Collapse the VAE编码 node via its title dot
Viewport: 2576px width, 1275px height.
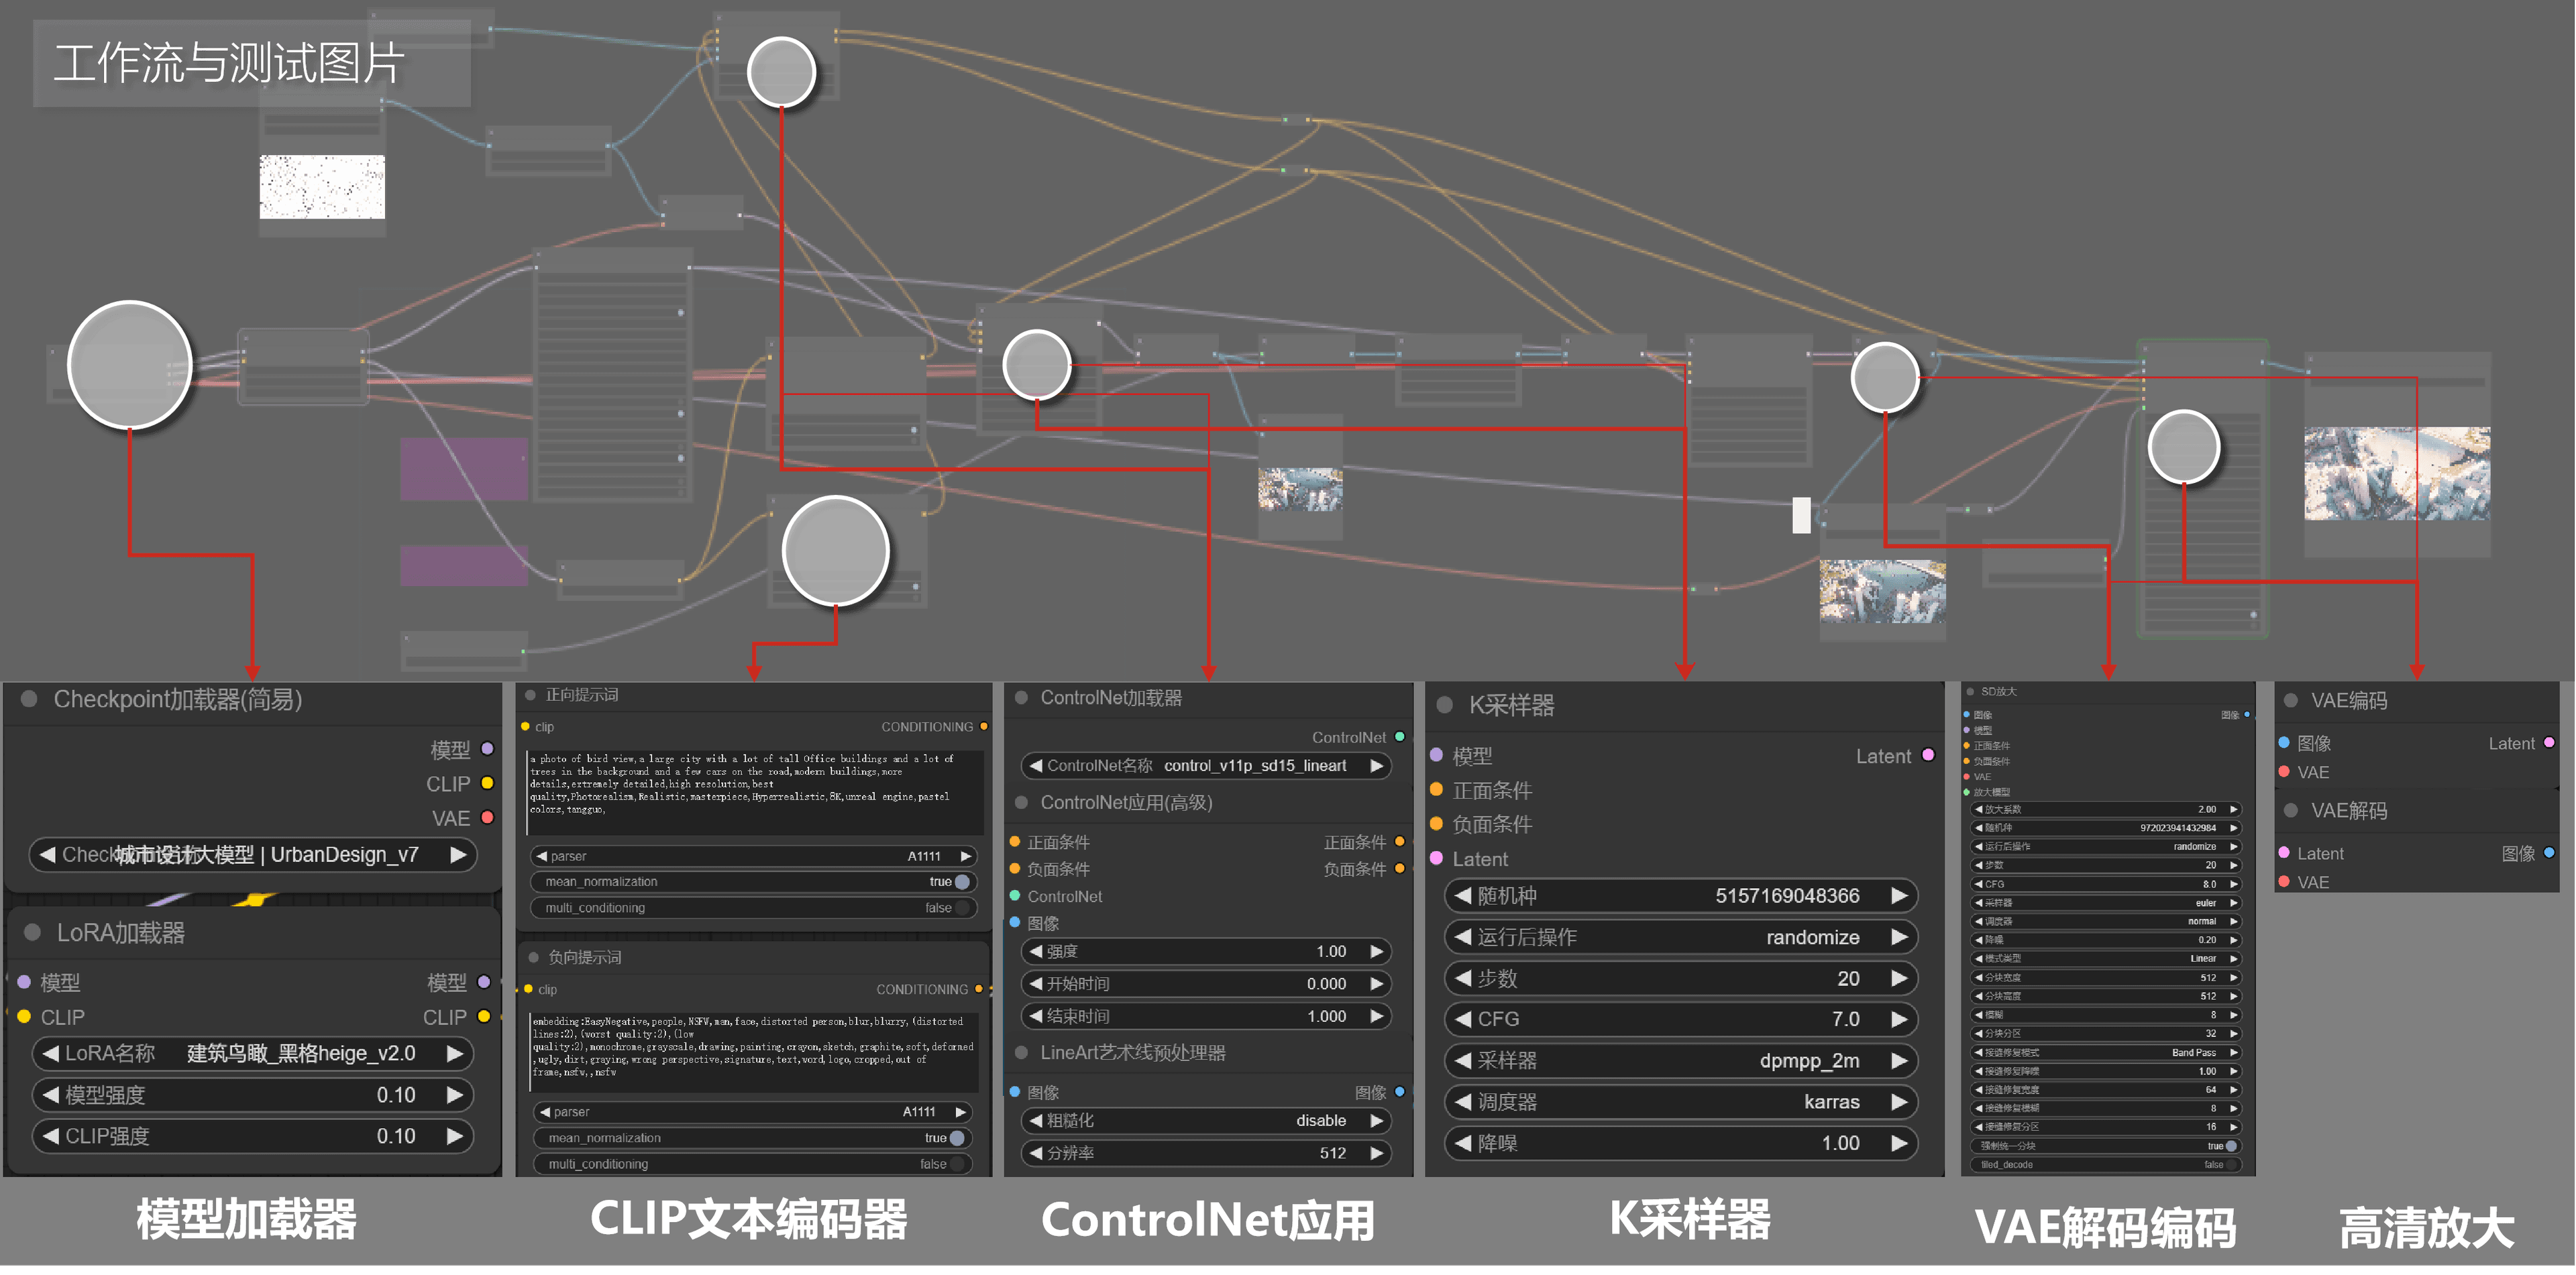click(x=2290, y=700)
